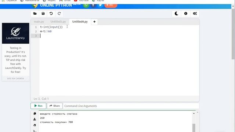Click the orange plus share counter
Viewport: 235px width, 132px height.
(x=111, y=5)
